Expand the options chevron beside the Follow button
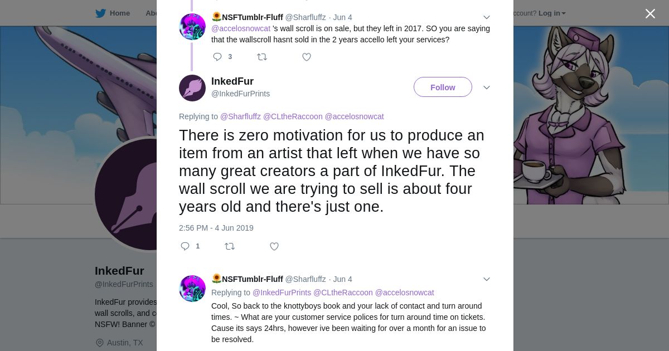The image size is (669, 351). [x=486, y=87]
